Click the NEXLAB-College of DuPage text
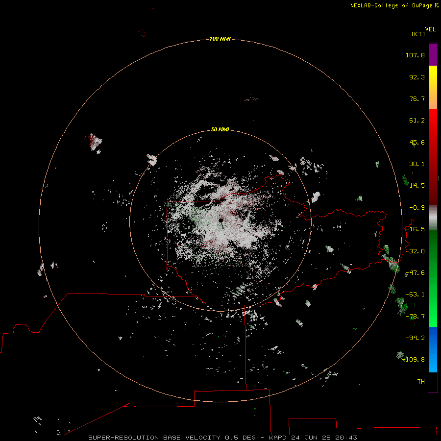Screen dimensions: 441x441 (x=391, y=5)
